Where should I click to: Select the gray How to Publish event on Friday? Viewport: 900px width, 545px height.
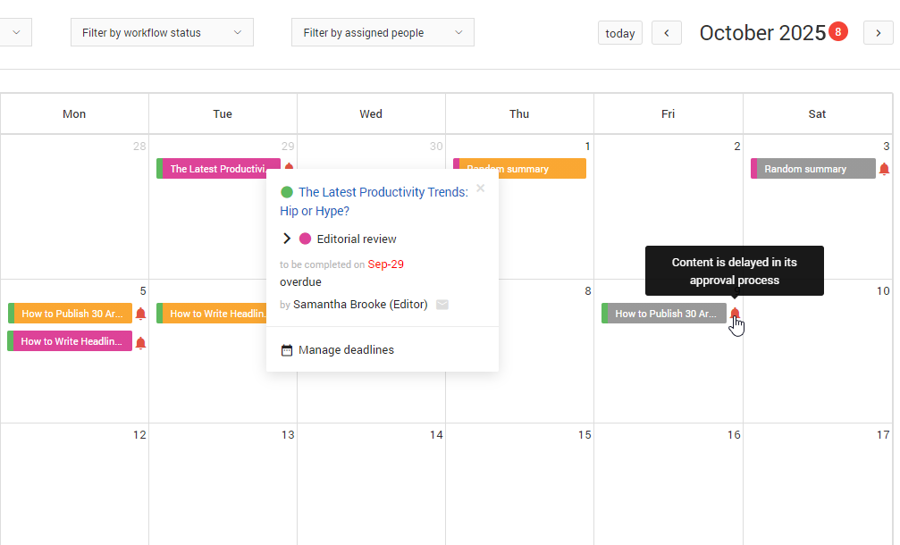(664, 314)
